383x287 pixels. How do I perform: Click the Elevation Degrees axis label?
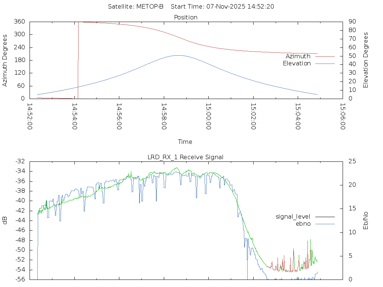pos(366,60)
